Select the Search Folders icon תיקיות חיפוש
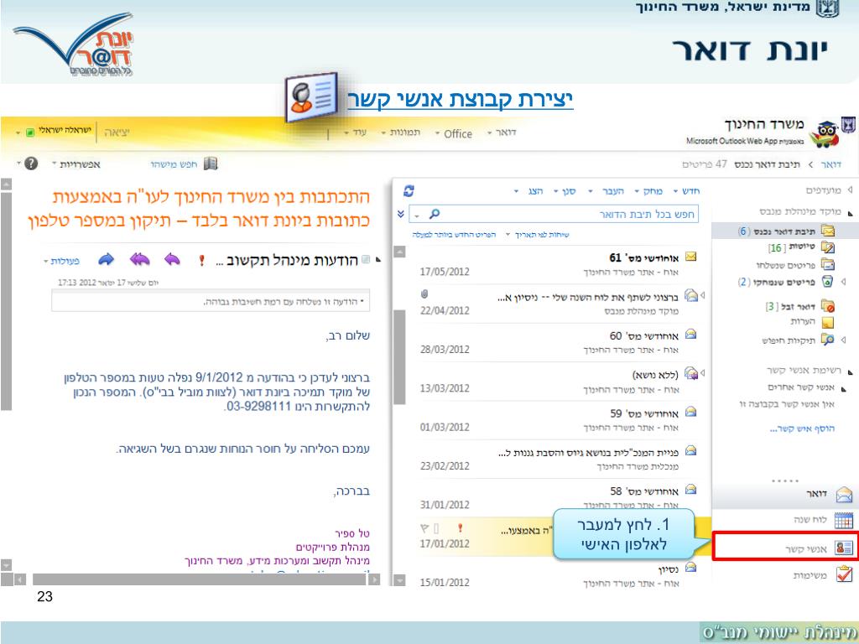Viewport: 859px width, 644px height. point(828,340)
